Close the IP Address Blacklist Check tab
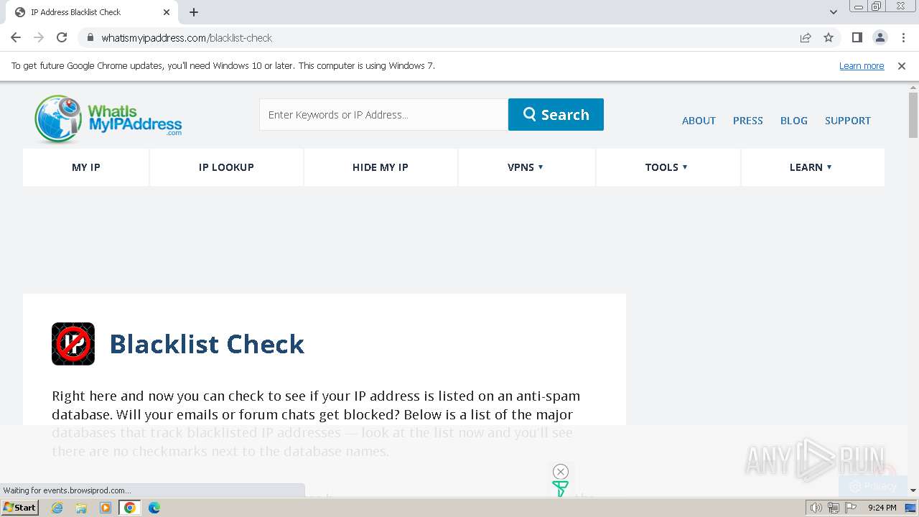Screen dimensions: 919x517 pyautogui.click(x=167, y=12)
